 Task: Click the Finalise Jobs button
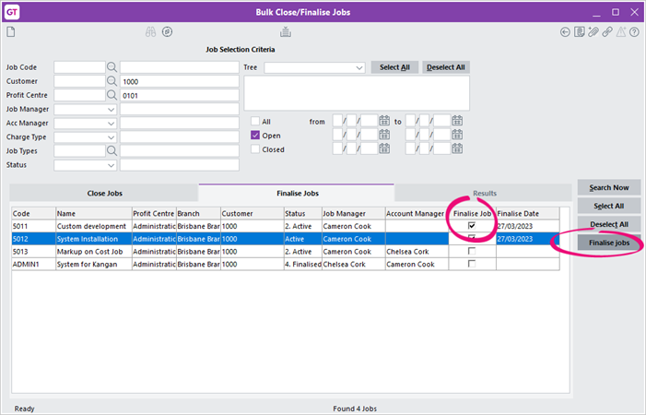coord(609,243)
